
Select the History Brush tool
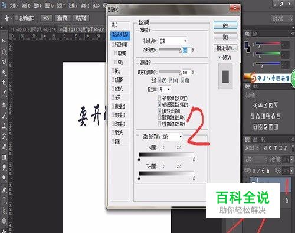[4, 136]
